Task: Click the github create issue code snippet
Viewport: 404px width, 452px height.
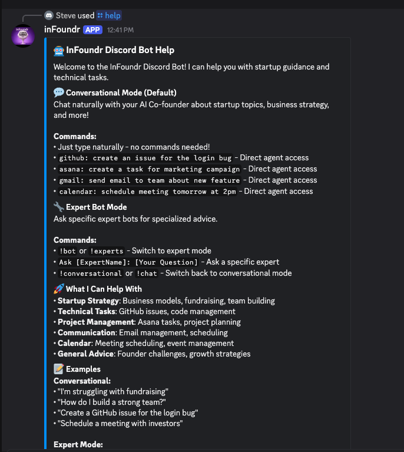Action: pos(145,158)
